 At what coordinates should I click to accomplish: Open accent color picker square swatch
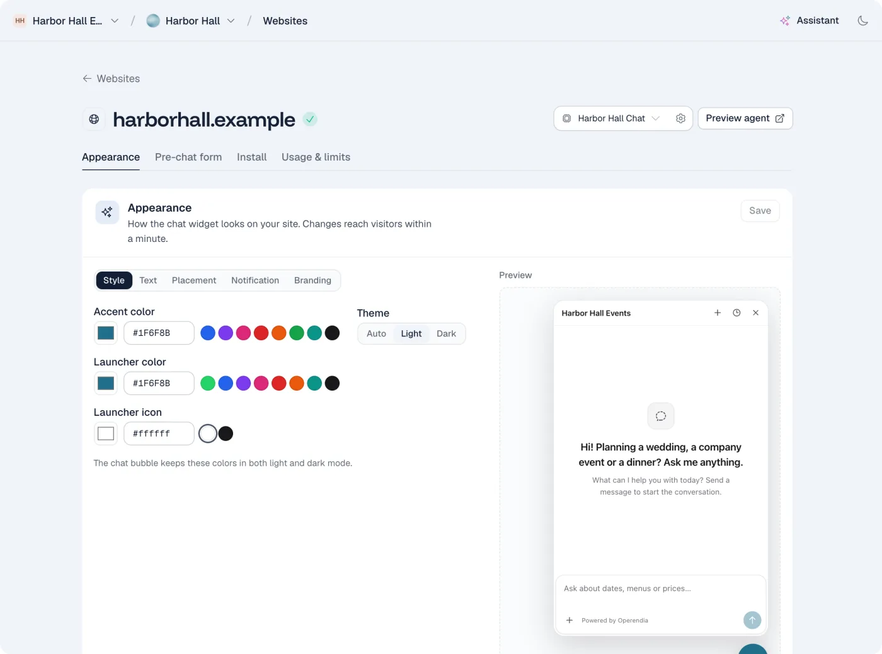106,333
